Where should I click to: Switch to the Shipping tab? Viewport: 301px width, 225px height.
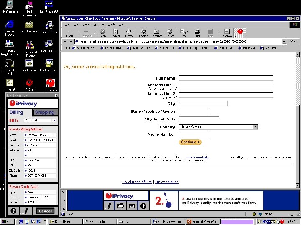[x=44, y=112]
